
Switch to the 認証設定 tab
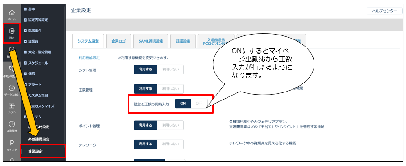[x=183, y=41]
